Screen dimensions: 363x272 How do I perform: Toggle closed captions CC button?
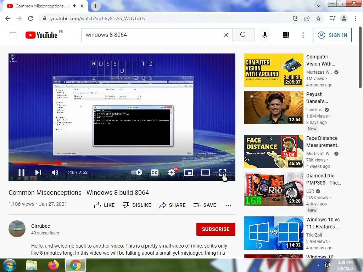pyautogui.click(x=155, y=172)
